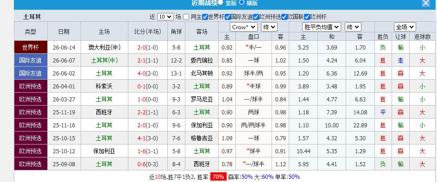This screenshot has width=437, height=182.
Task: Open the Crow* bookmaker dropdown
Action: [244, 27]
